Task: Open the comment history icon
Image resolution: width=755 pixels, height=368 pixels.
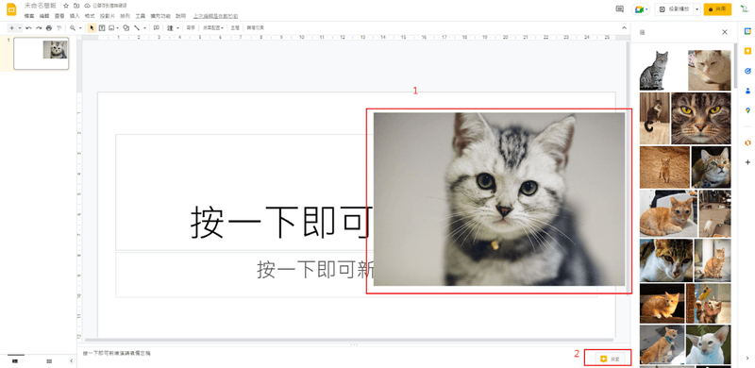Action: pyautogui.click(x=620, y=9)
